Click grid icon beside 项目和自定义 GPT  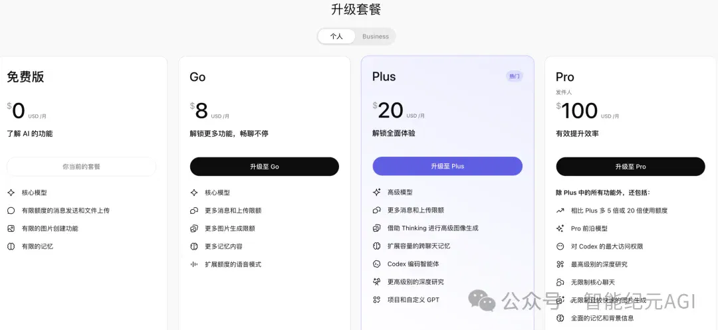tap(377, 300)
